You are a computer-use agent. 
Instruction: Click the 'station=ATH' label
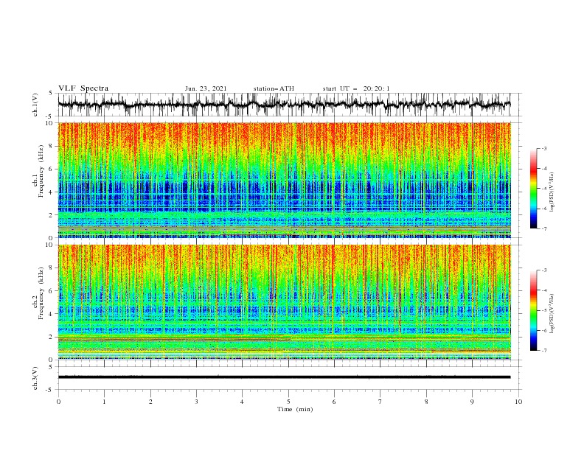pos(274,88)
